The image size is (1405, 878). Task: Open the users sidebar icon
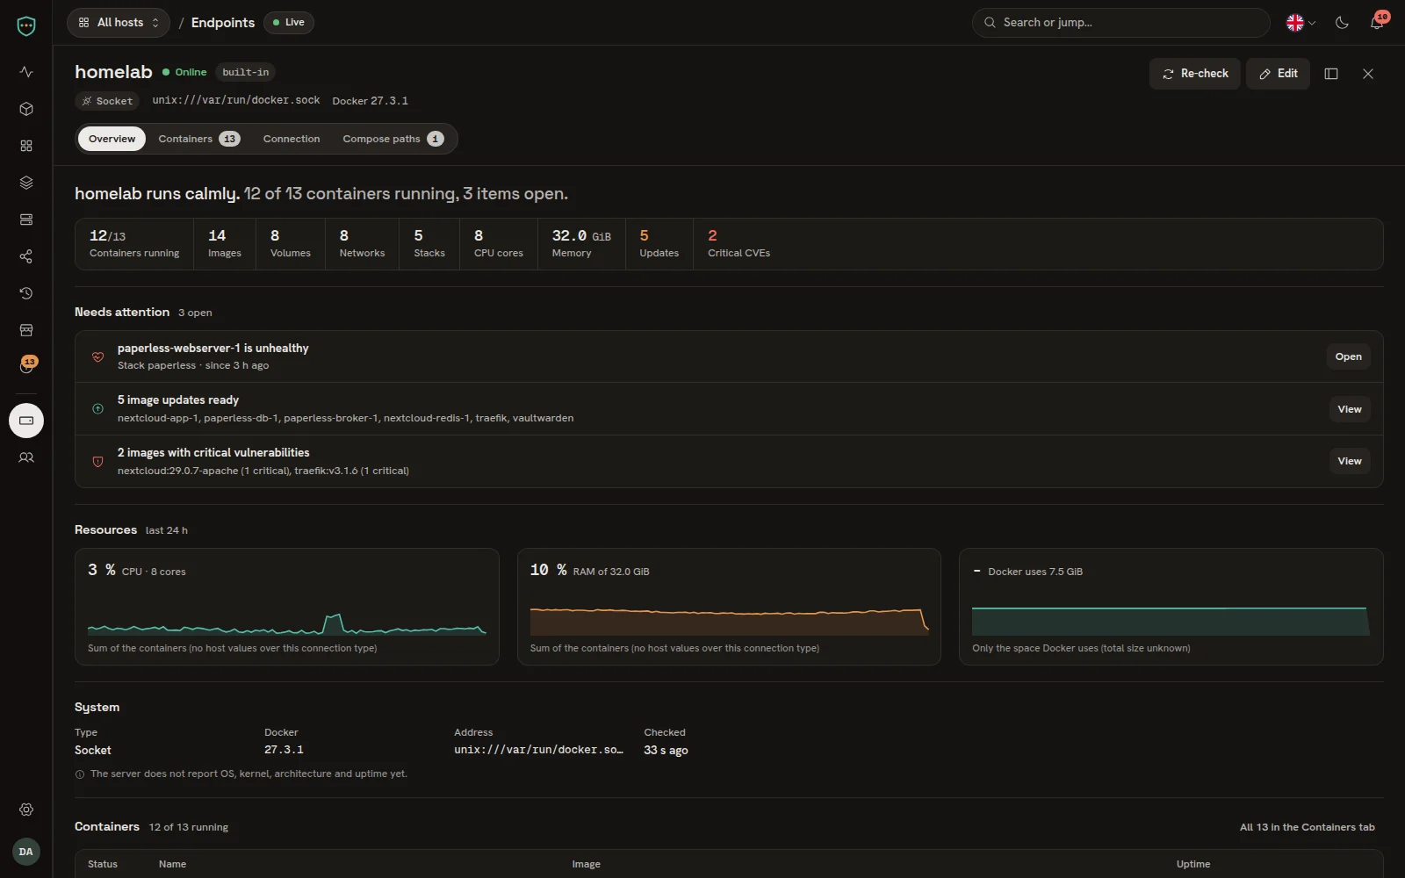[26, 457]
